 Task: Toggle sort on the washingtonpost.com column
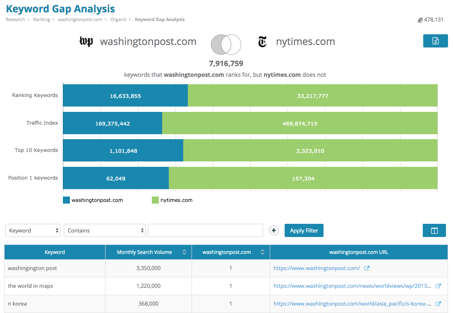coord(262,252)
